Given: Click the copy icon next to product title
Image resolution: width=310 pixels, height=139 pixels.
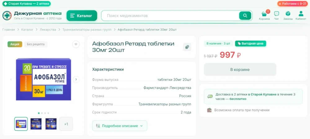Looking at the screenshot, I should 187,47.
